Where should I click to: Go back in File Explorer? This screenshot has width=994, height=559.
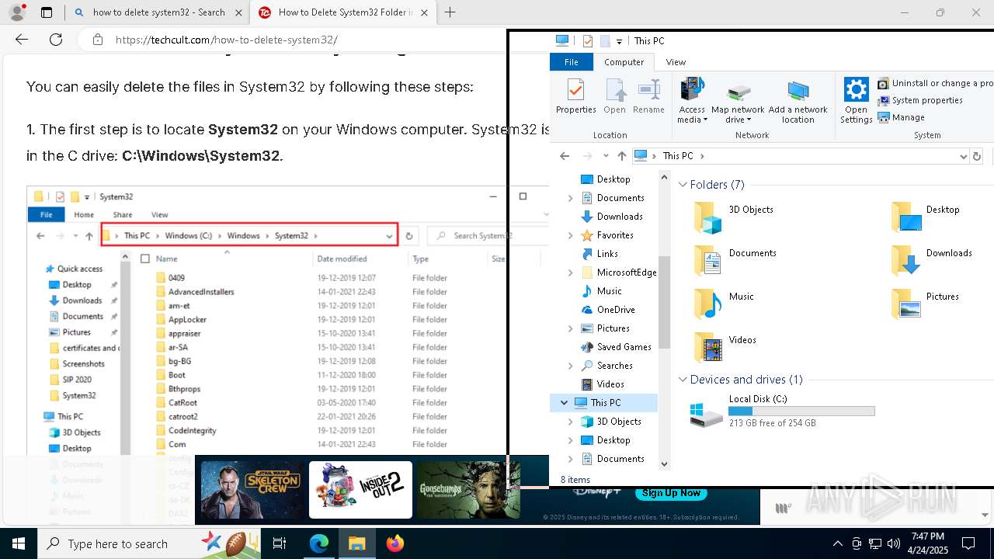[x=565, y=156]
